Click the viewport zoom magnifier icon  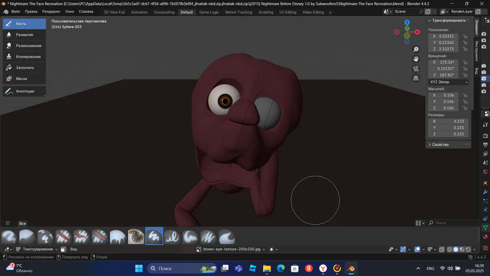pos(415,50)
